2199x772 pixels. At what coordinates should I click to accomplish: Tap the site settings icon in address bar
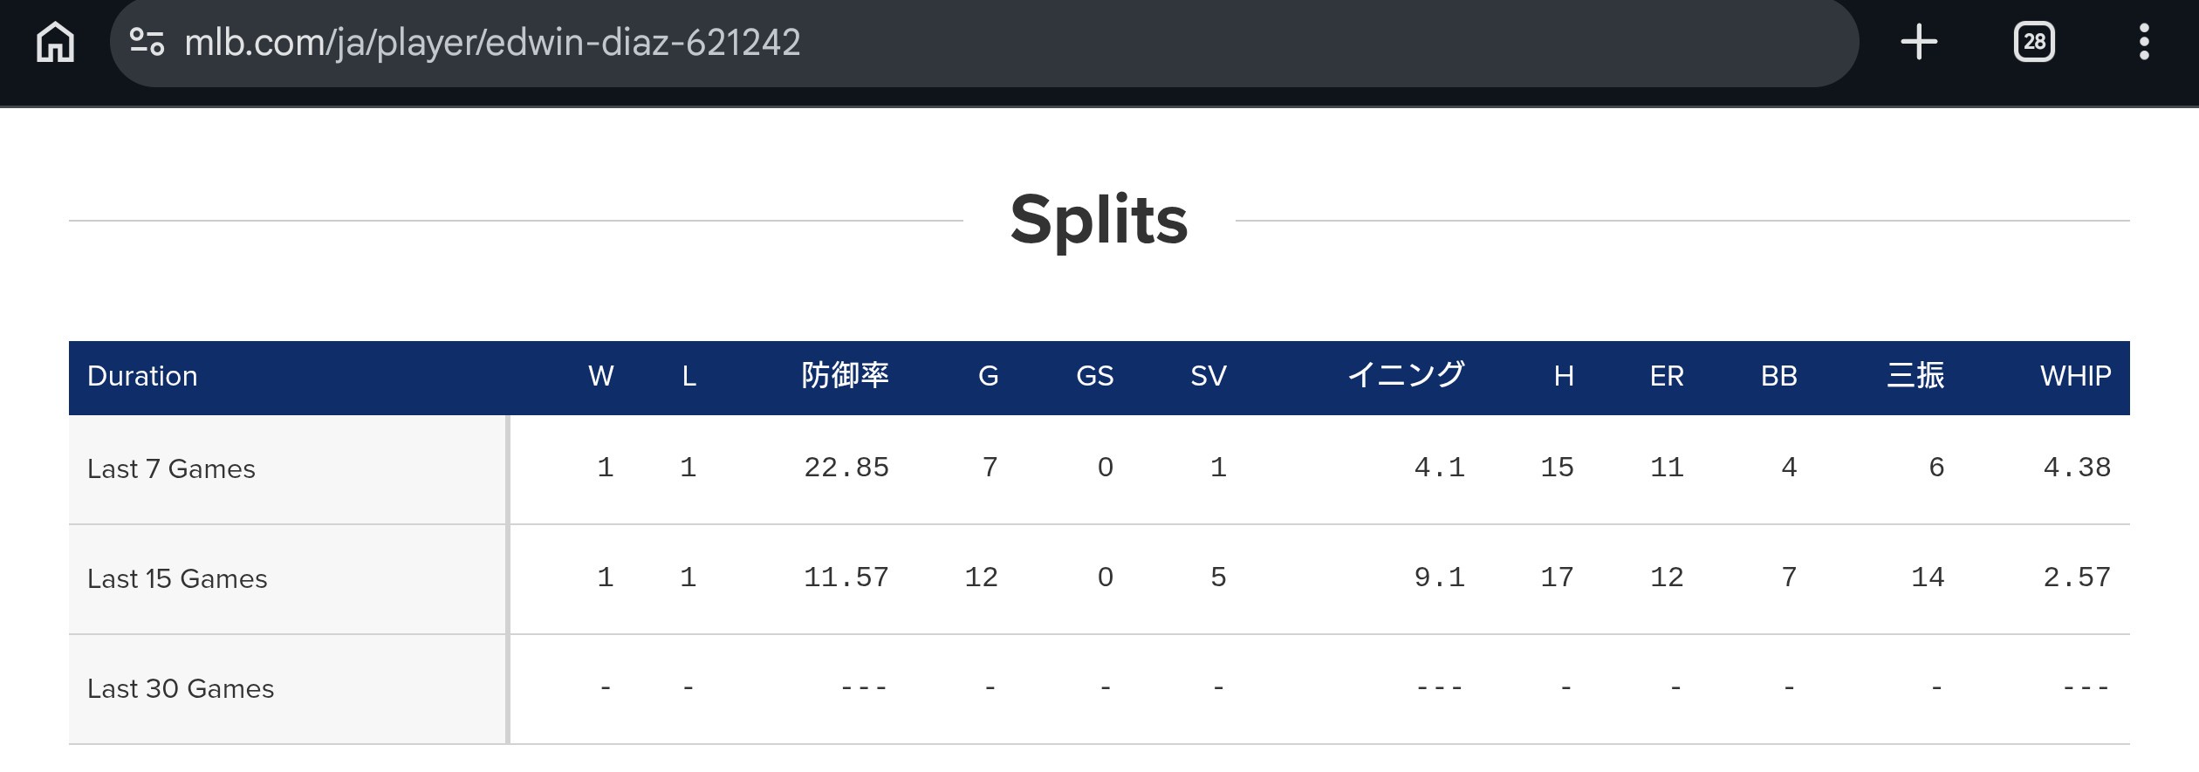click(x=147, y=42)
